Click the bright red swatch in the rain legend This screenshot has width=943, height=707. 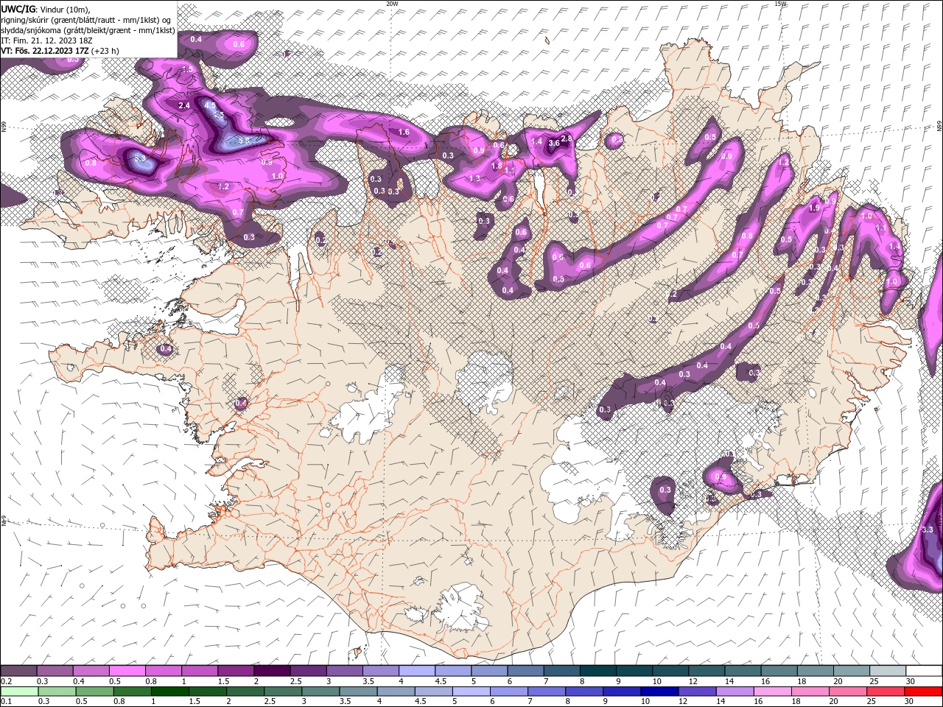[x=925, y=691]
